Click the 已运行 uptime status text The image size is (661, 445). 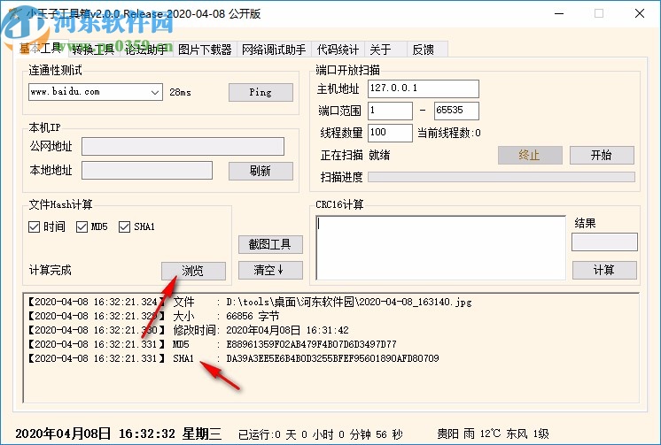tap(321, 434)
